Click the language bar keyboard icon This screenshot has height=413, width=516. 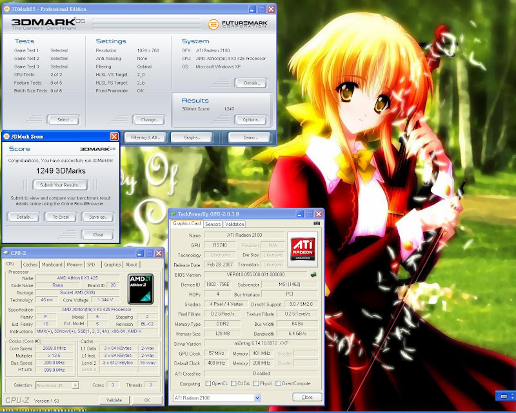[504, 396]
